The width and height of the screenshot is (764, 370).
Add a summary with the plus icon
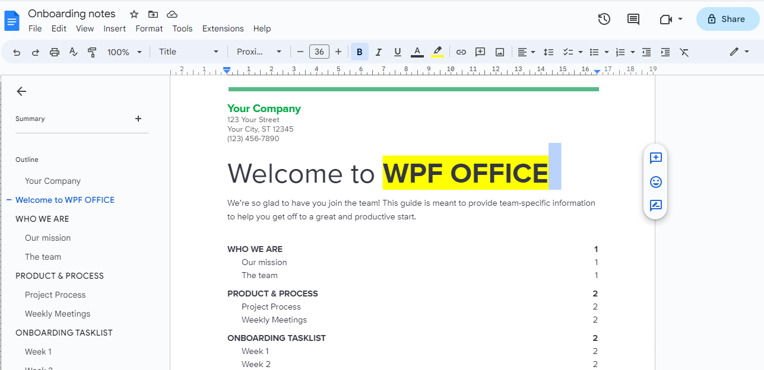[138, 119]
